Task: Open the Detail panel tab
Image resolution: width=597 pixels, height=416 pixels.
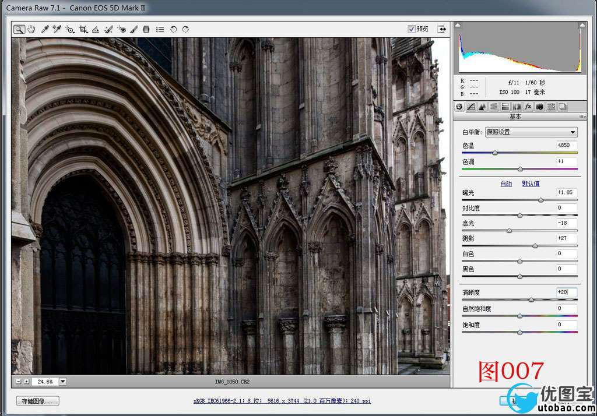Action: pos(482,107)
